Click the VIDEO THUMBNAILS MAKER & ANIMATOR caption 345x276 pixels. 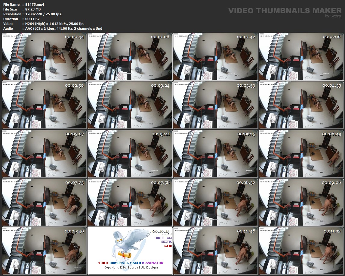click(131, 263)
